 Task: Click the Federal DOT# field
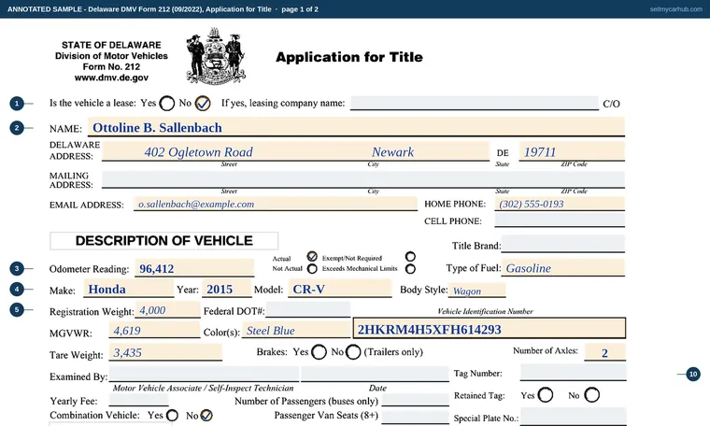coord(308,310)
